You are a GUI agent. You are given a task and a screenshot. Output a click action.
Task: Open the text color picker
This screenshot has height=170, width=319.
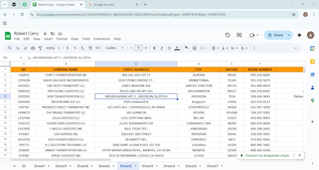tap(177, 48)
